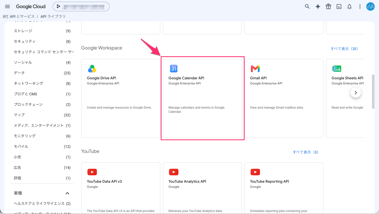Image resolution: width=379 pixels, height=214 pixels.
Task: Click the YouTube Reporting API icon
Action: tap(255, 172)
